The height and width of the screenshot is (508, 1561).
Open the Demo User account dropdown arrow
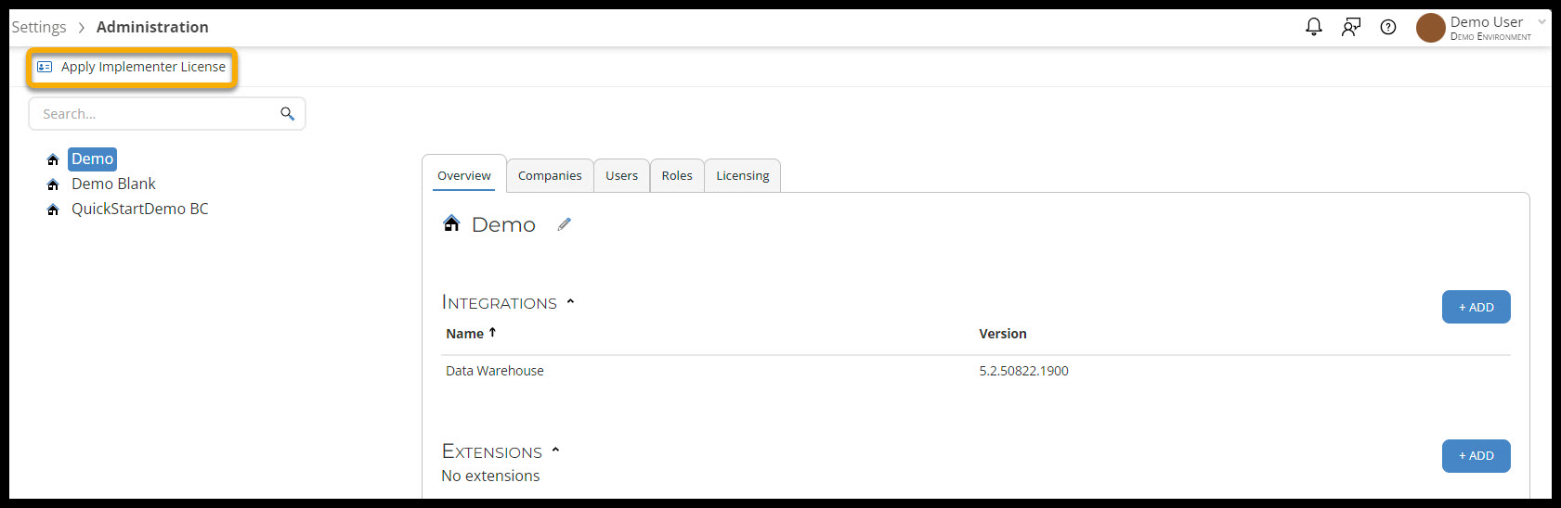1541,21
